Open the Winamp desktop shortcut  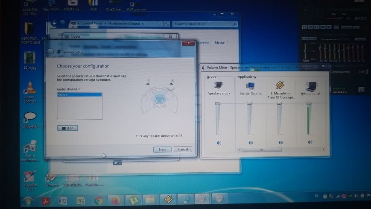click(x=51, y=180)
